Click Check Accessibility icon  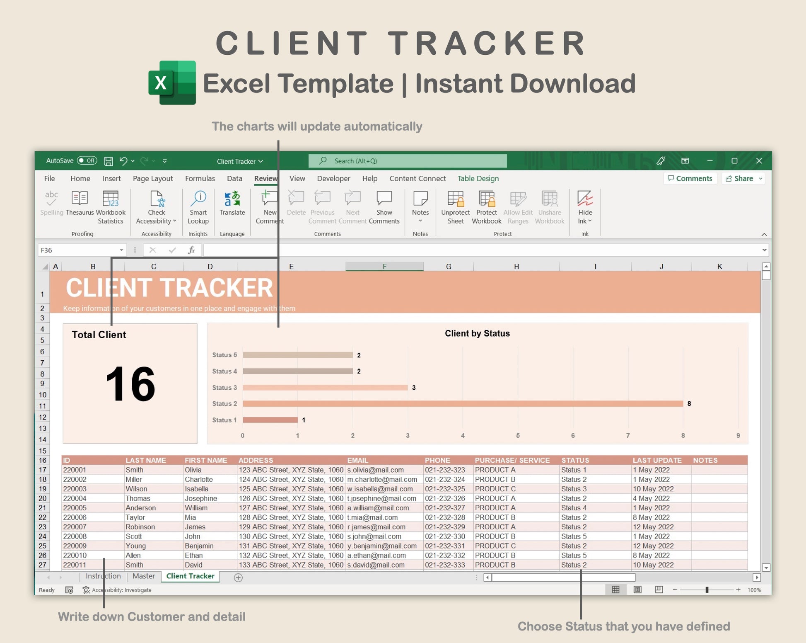point(157,199)
